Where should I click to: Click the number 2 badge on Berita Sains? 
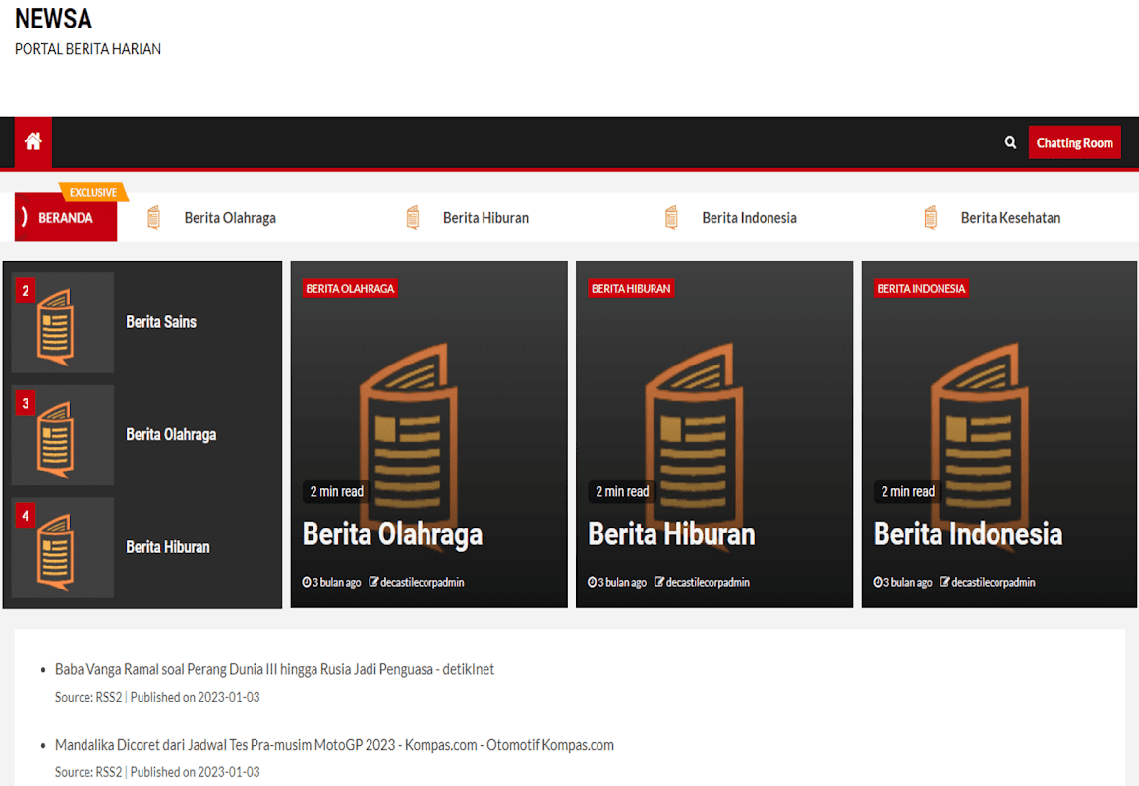[26, 291]
